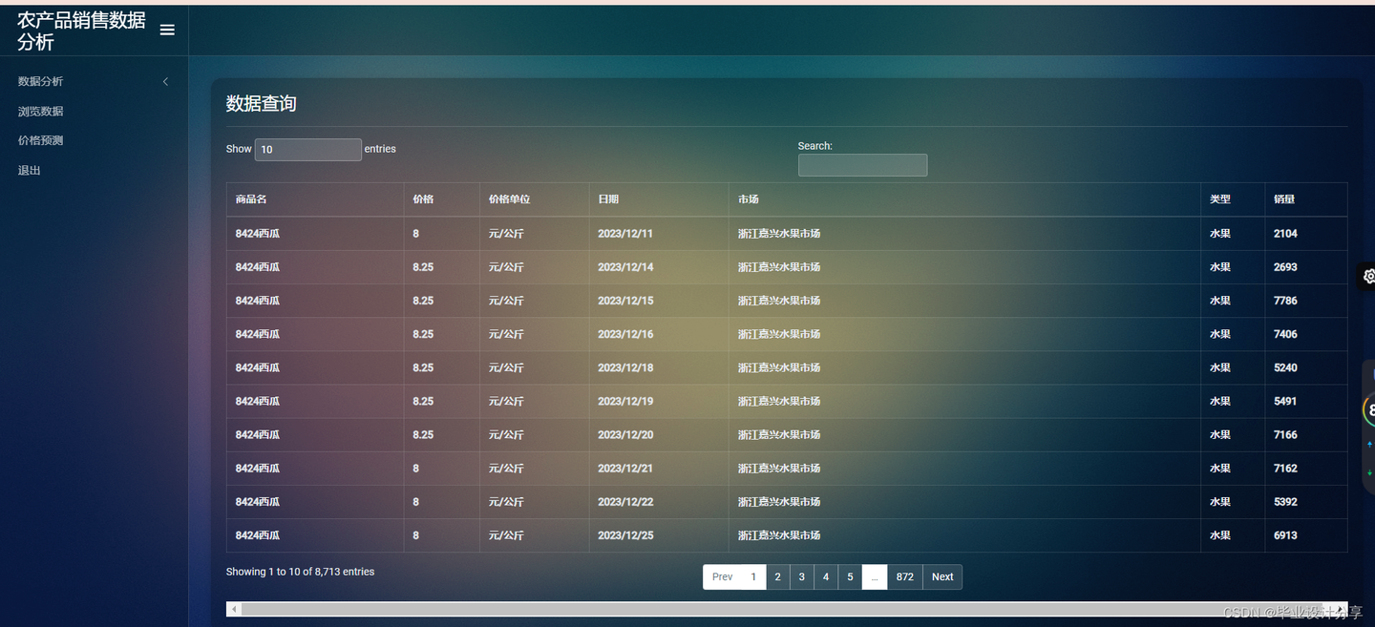1375x627 pixels.
Task: Open 数据分析 in the sidebar
Action: pos(40,82)
